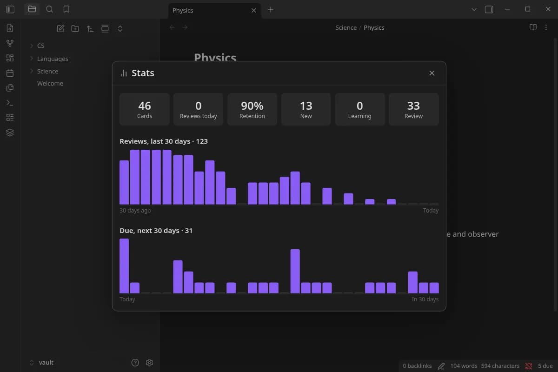Viewport: 558px width, 372px height.
Task: Click Physics in the breadcrumb
Action: click(374, 27)
